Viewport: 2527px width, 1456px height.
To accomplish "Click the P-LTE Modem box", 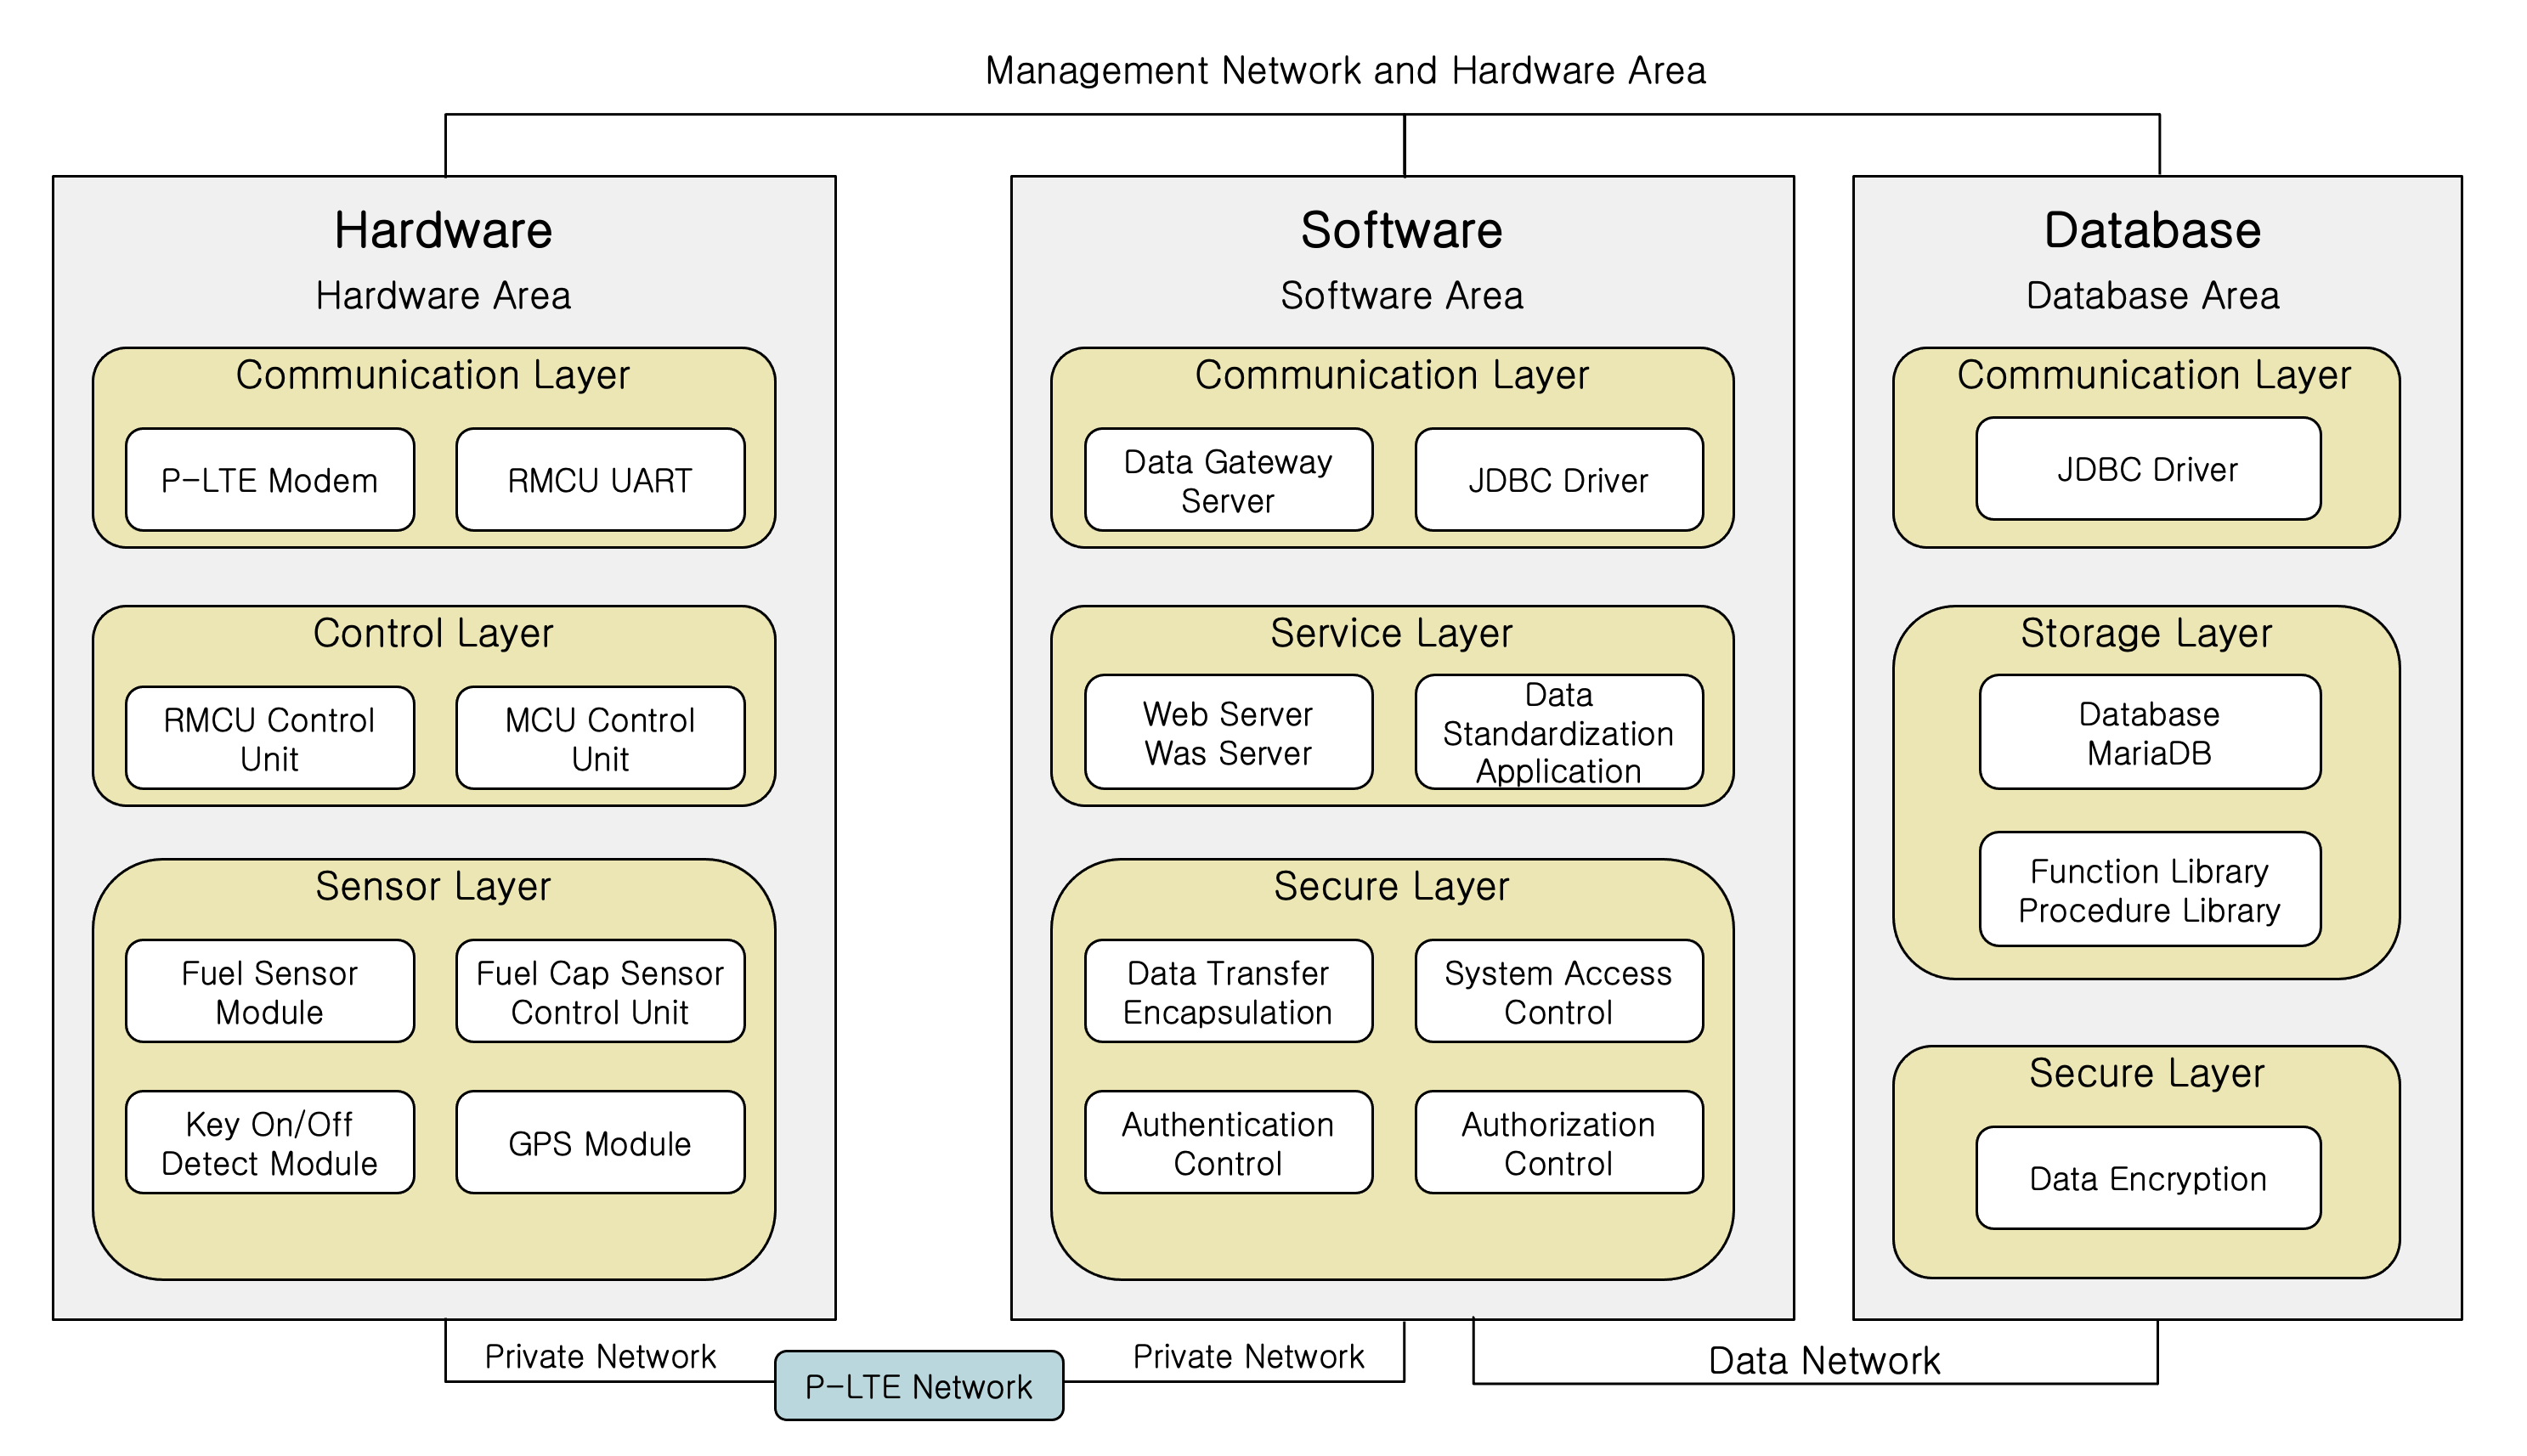I will click(x=269, y=480).
